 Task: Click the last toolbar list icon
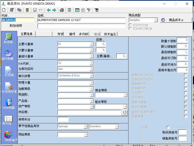(97, 10)
